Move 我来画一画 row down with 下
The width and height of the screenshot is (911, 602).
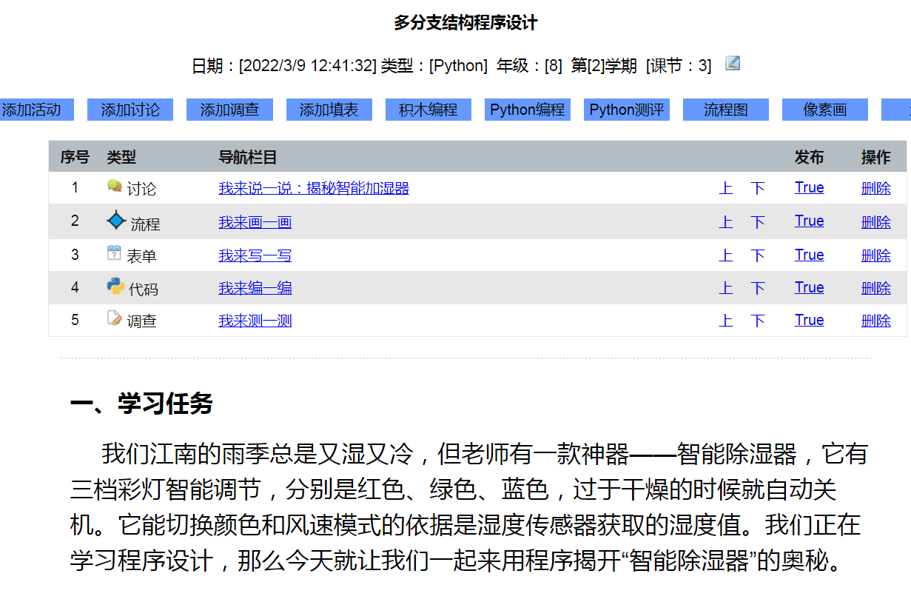(x=758, y=221)
